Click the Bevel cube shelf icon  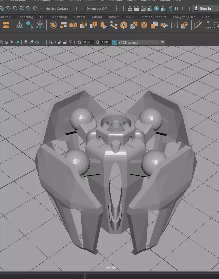[x=124, y=25]
